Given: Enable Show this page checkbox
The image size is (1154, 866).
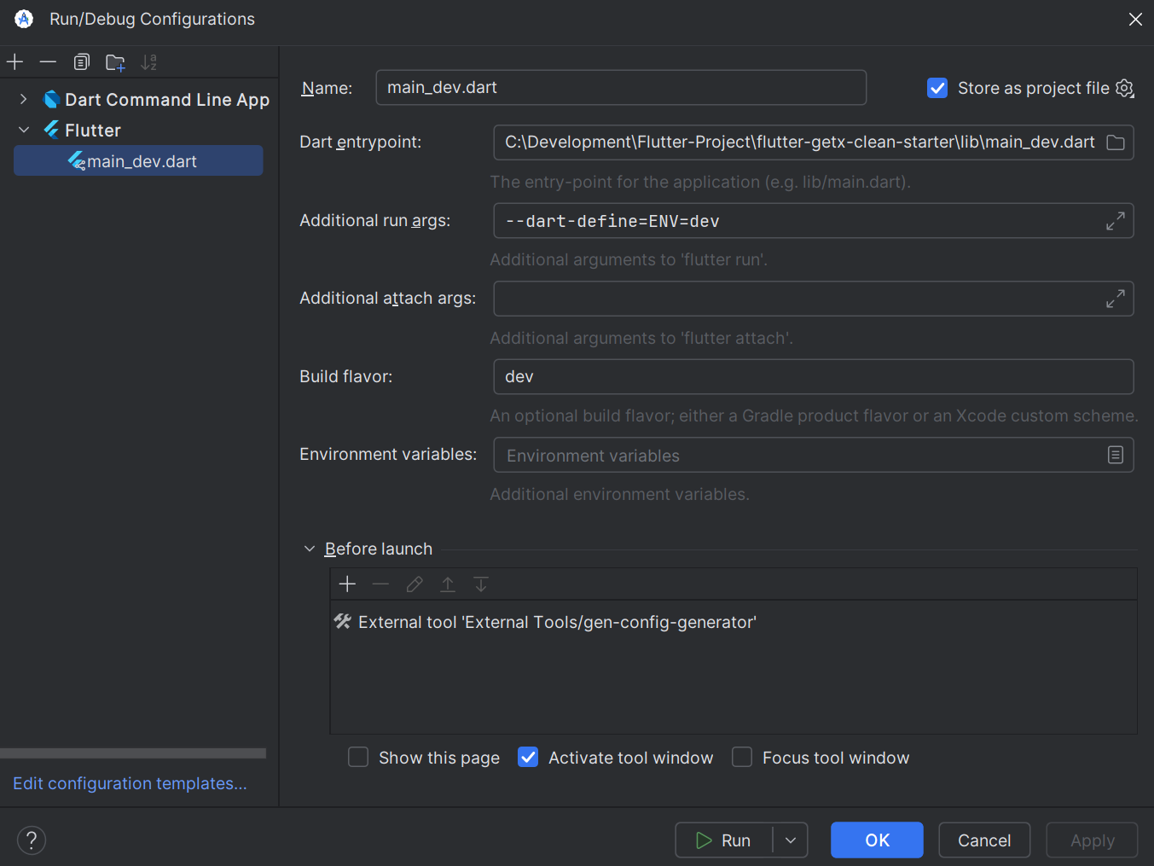Looking at the screenshot, I should 358,757.
